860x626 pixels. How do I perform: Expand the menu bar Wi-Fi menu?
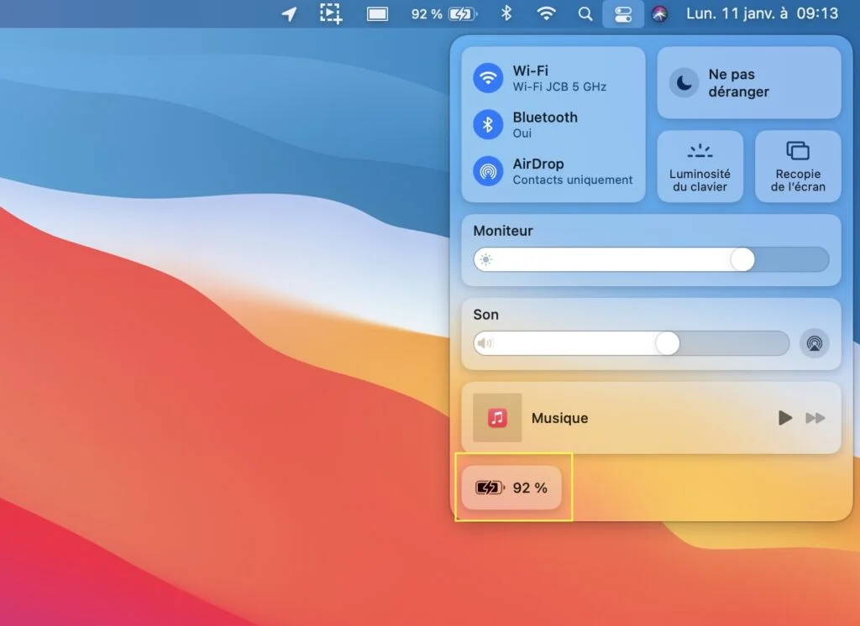(x=547, y=13)
